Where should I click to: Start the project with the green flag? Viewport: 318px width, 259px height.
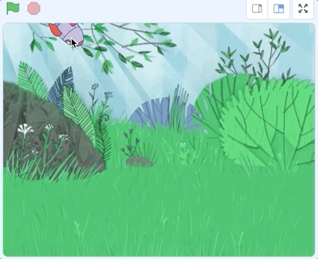coord(13,8)
